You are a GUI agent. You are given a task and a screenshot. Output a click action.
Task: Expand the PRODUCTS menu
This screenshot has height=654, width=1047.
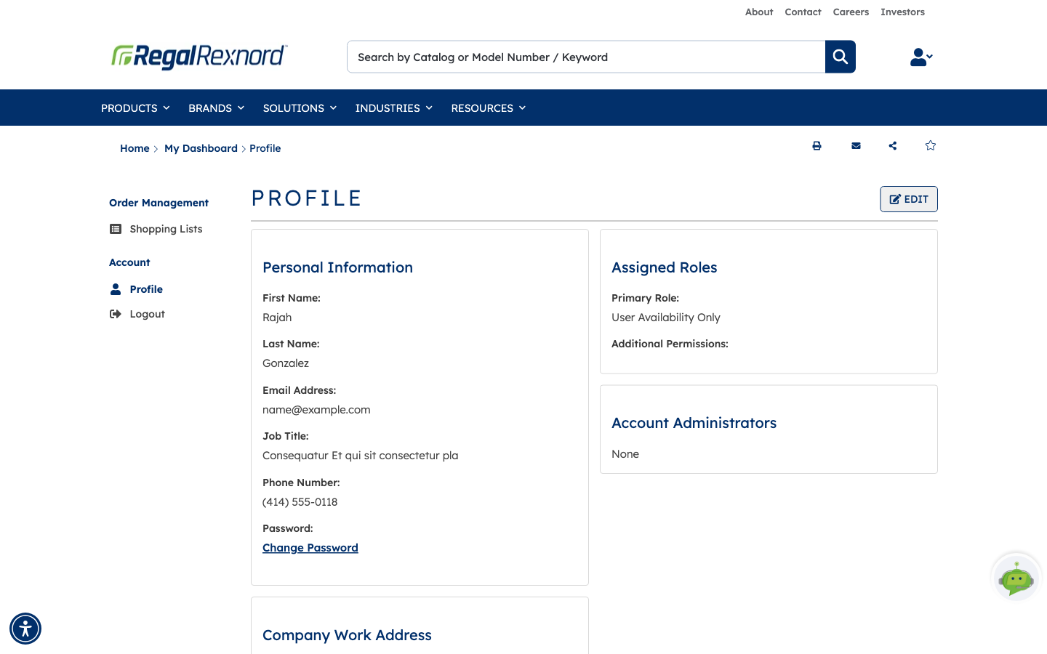135,108
